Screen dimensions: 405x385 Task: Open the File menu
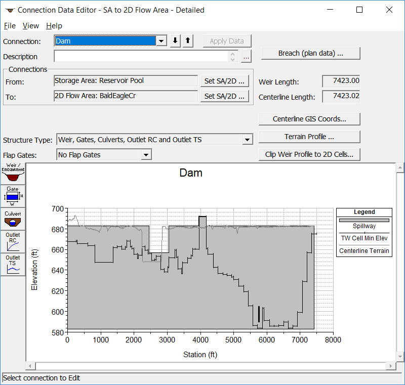pyautogui.click(x=10, y=26)
